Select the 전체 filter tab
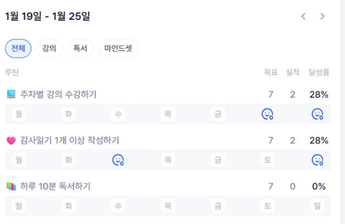Viewport: 345px width, 224px height. tap(18, 48)
